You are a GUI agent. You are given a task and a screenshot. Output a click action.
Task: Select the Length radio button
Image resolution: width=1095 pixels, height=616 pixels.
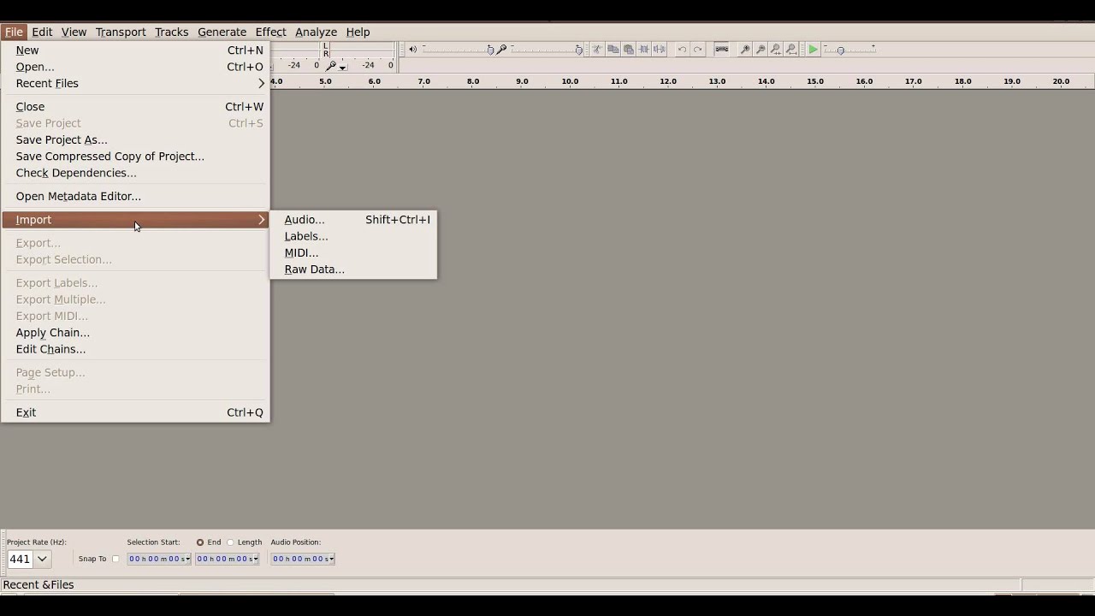pos(230,542)
